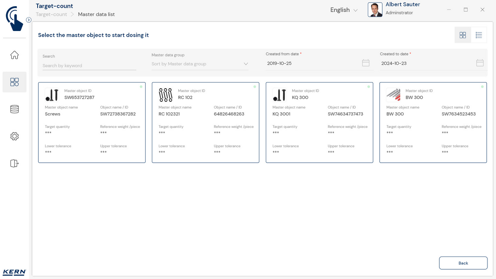
Task: Open calendar for Created from date
Action: click(x=365, y=63)
